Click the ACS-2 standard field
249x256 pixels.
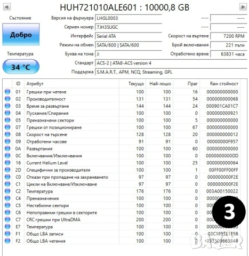tap(171, 63)
